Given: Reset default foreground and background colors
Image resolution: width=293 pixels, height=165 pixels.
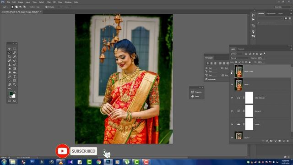Looking at the screenshot, I should 10,97.
